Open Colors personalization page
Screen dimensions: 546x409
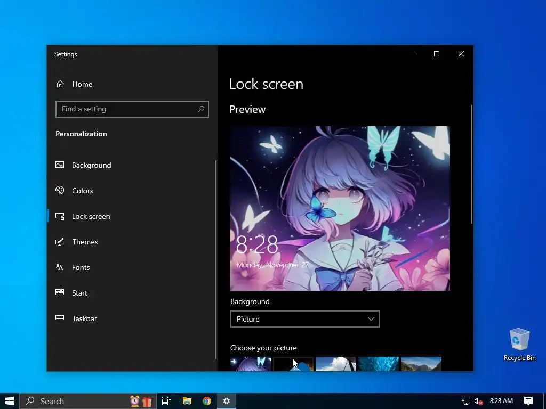[x=83, y=191]
